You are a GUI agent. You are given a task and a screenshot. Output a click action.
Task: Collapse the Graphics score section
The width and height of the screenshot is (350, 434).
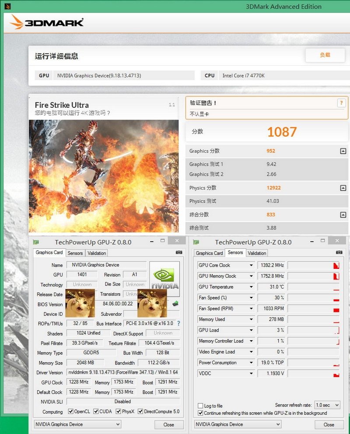point(343,151)
